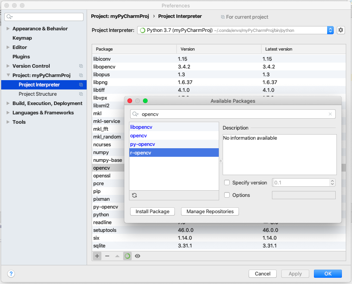Screen dimensions: 352x284
Task: Select libpng row in package table
Action: coord(219,82)
